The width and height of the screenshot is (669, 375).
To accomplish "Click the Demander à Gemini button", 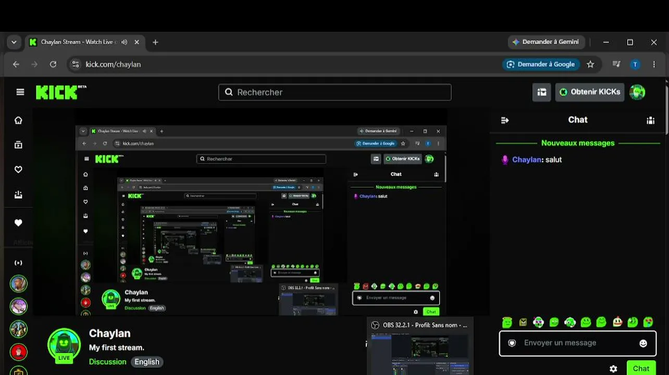I will [547, 42].
